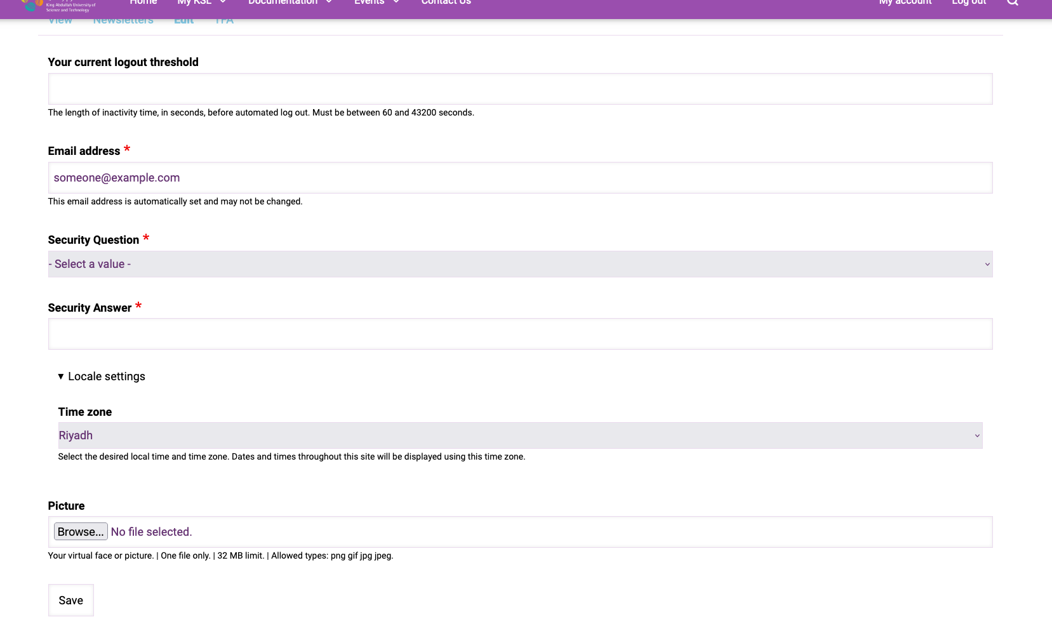Click into the Security Answer field
The height and width of the screenshot is (624, 1052).
point(520,334)
